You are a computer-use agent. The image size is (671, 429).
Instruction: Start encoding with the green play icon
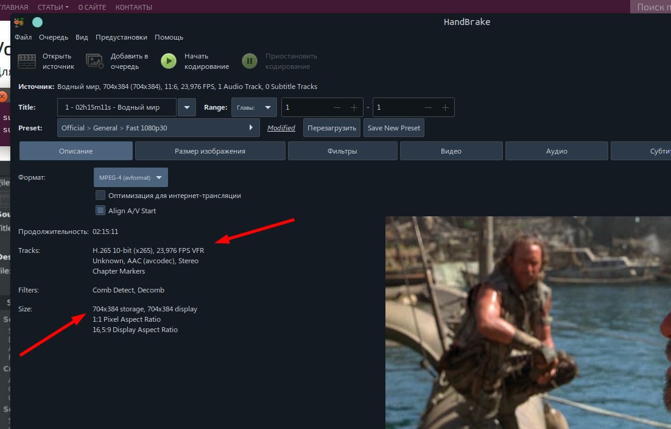click(169, 61)
